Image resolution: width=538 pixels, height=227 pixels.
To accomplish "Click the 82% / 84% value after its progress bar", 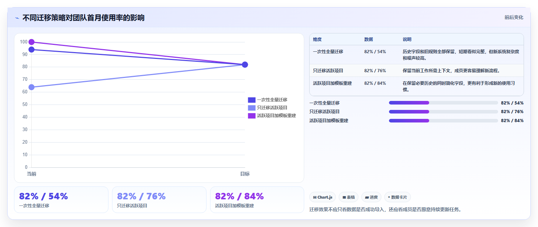I will tap(512, 121).
